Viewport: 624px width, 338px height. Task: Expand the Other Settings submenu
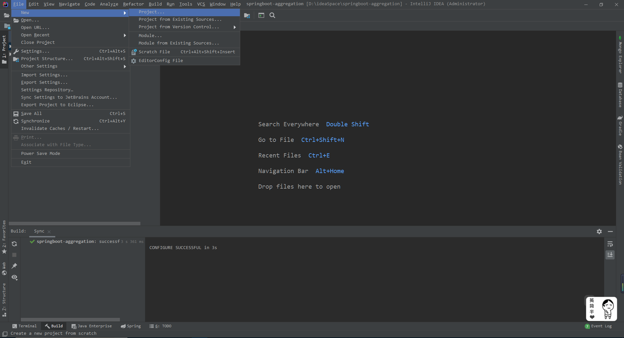71,66
